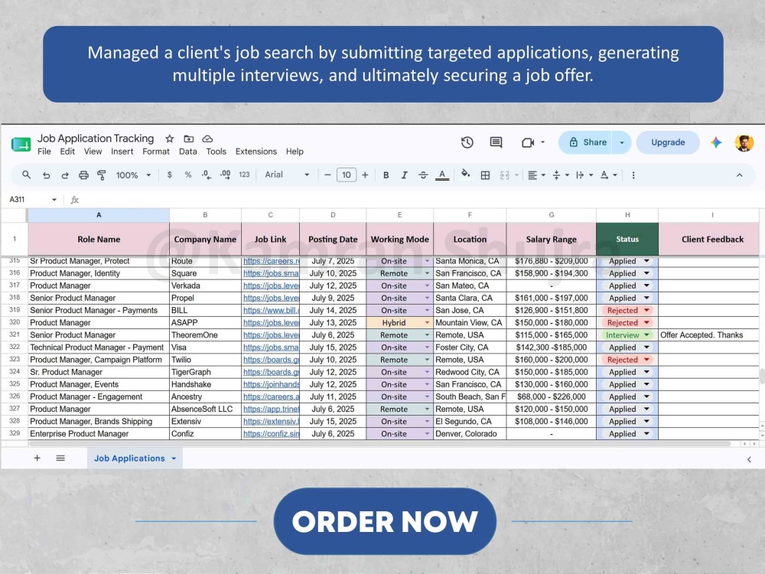Image resolution: width=765 pixels, height=574 pixels.
Task: Format cells as percent
Action: click(x=188, y=174)
